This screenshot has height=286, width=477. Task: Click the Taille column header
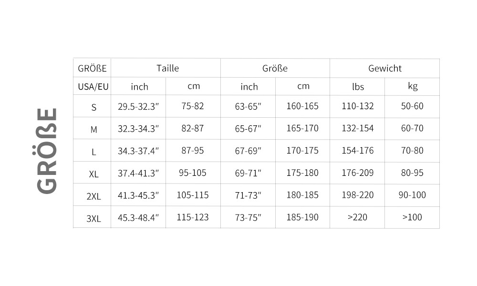point(167,68)
